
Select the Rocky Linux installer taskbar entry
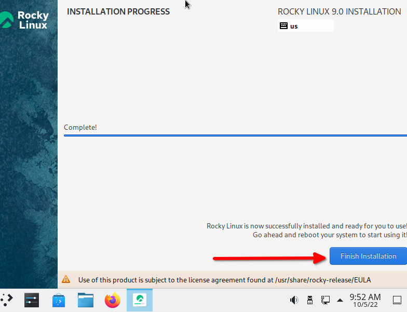coord(139,300)
